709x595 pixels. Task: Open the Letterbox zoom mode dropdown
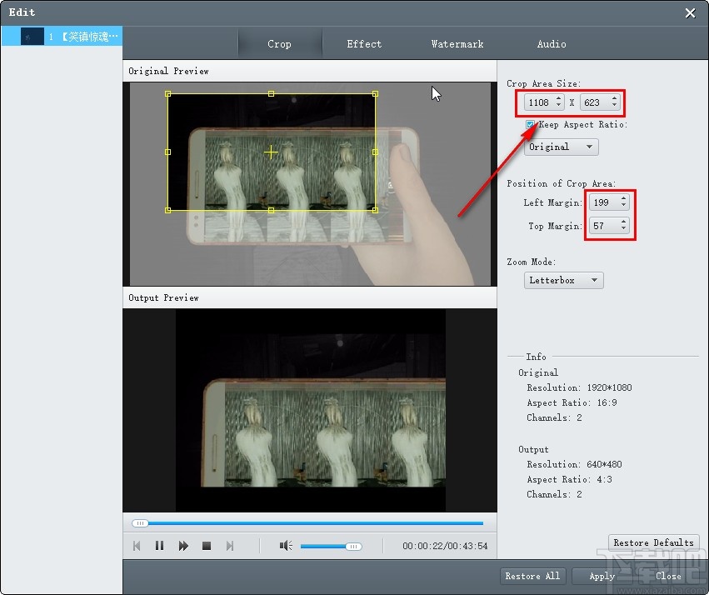563,280
